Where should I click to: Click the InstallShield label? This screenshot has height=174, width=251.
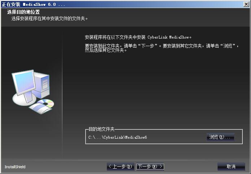tap(15, 167)
